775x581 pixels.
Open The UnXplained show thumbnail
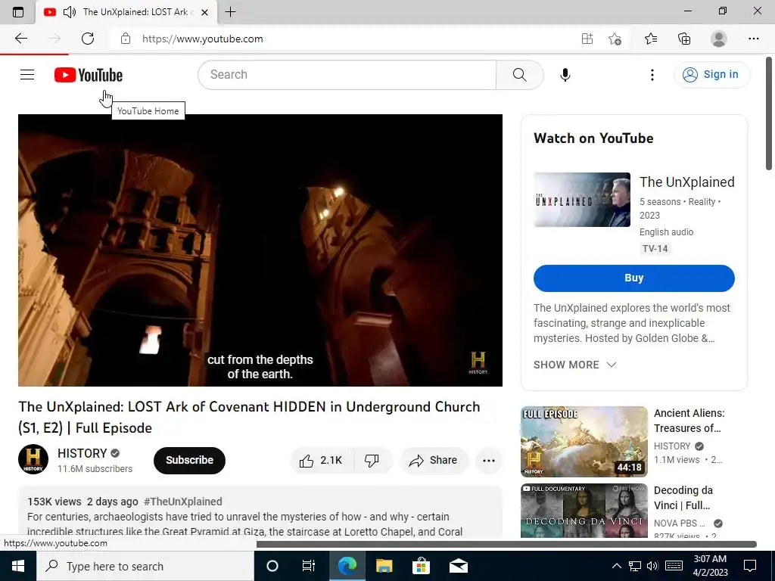582,200
